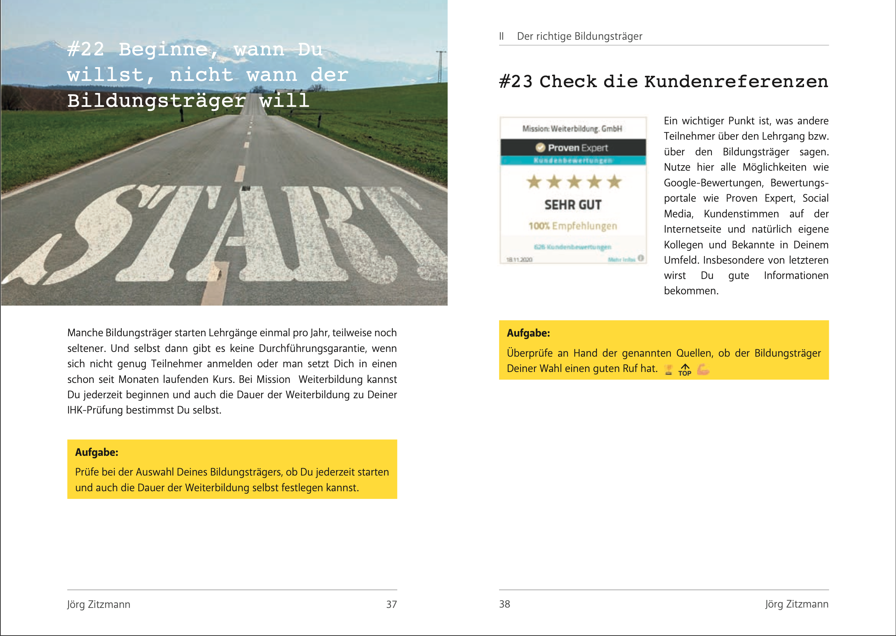Click the heading #23 Check die Kundenreferenzen

tap(664, 81)
